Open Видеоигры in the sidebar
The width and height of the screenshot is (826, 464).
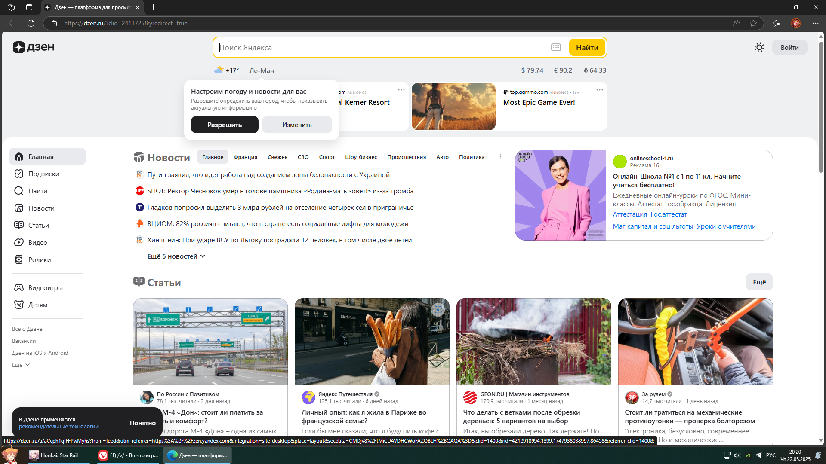[47, 287]
